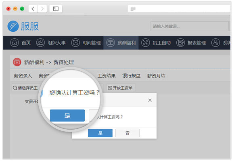Toggle the browser sidebar button
The width and height of the screenshot is (234, 161).
(56, 8)
